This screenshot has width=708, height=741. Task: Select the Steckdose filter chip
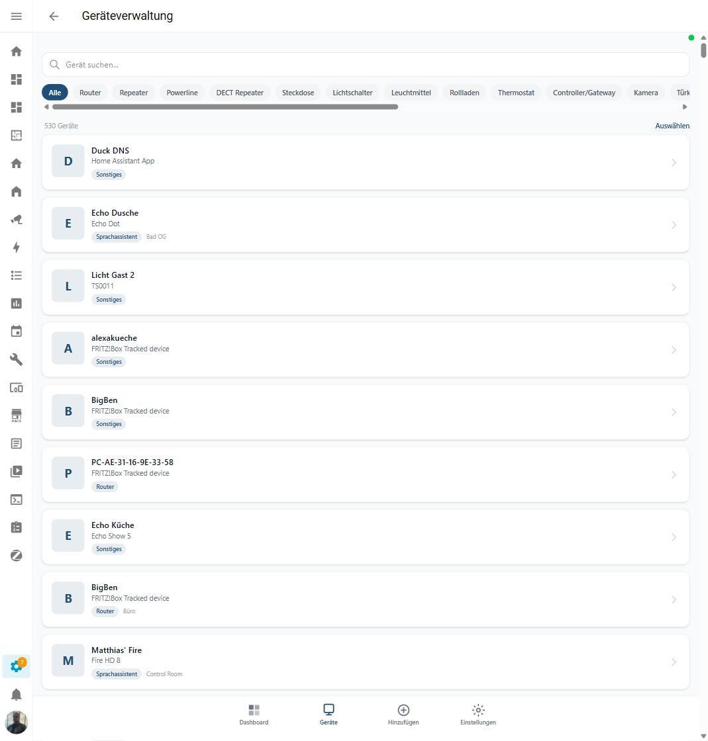point(298,93)
